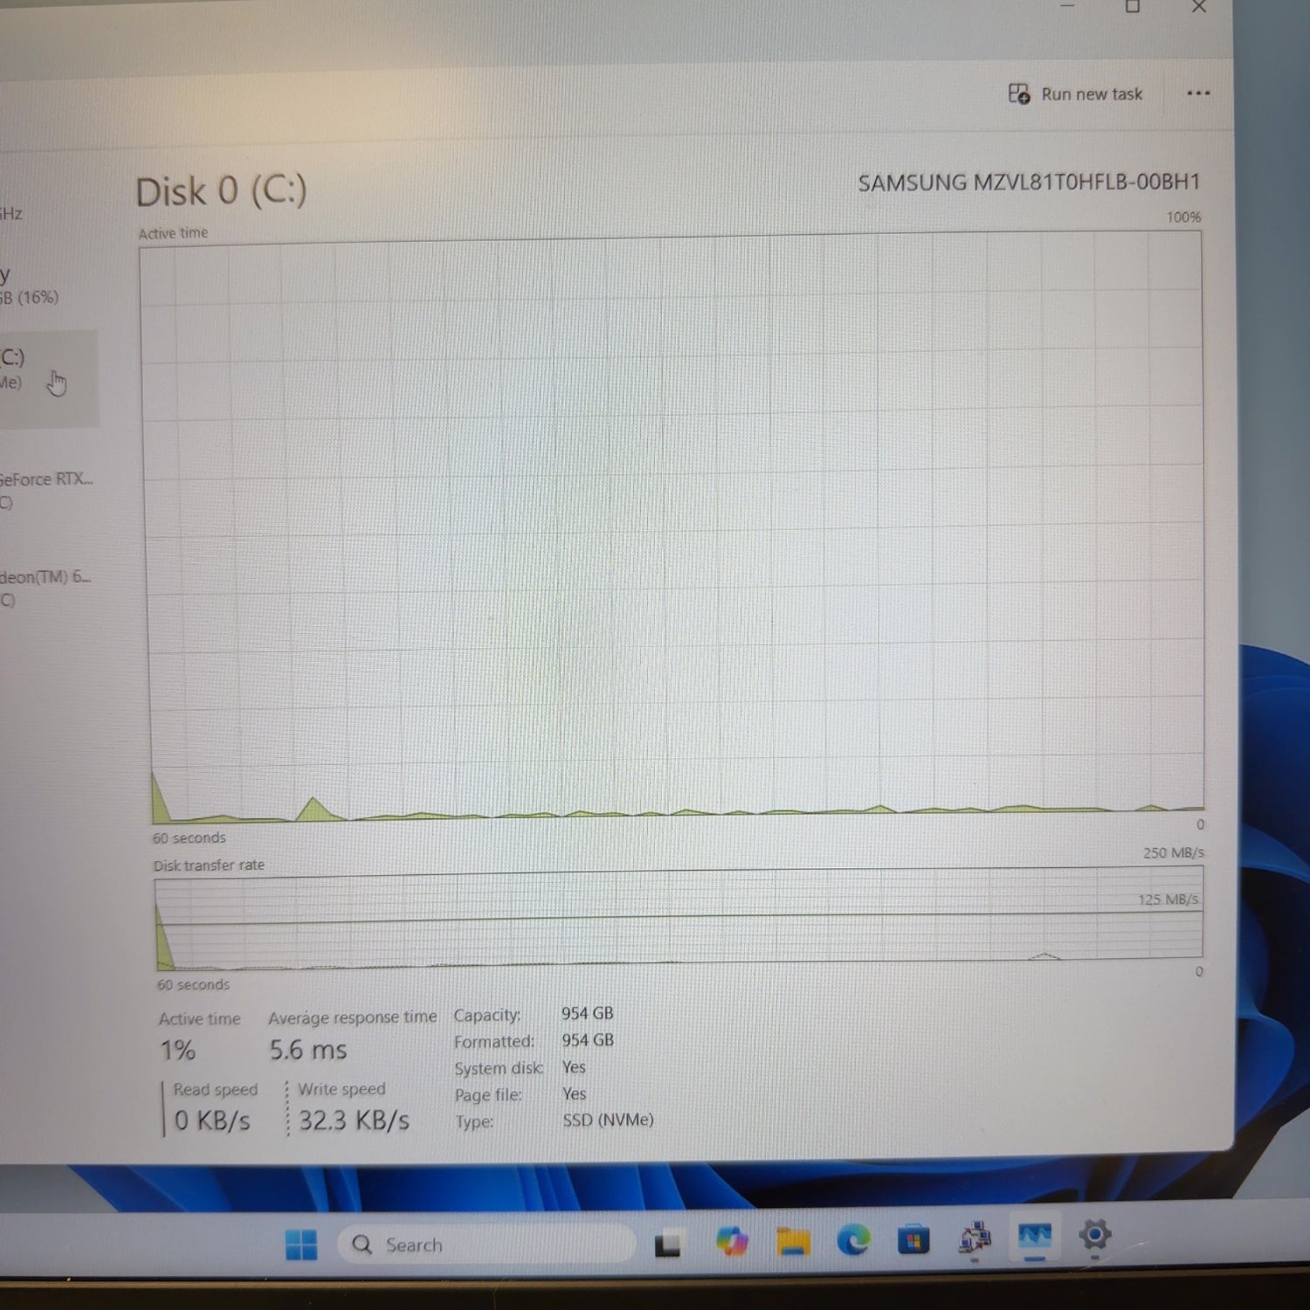1310x1310 pixels.
Task: Click the Capacity '954 GB' value
Action: [x=587, y=1013]
